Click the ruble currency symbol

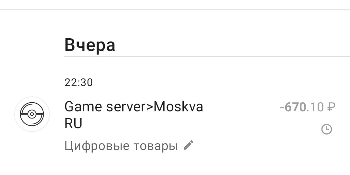(x=331, y=107)
